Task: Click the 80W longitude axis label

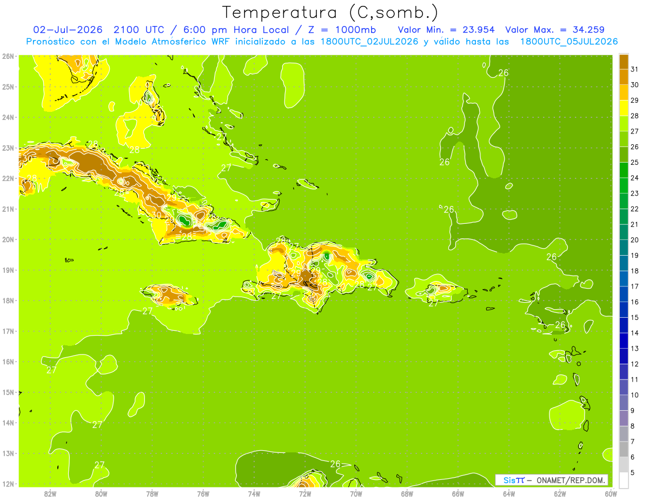Action: [x=101, y=493]
